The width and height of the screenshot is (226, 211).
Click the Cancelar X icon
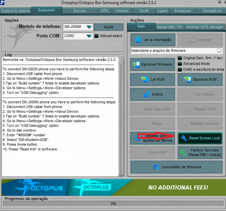coord(192,40)
